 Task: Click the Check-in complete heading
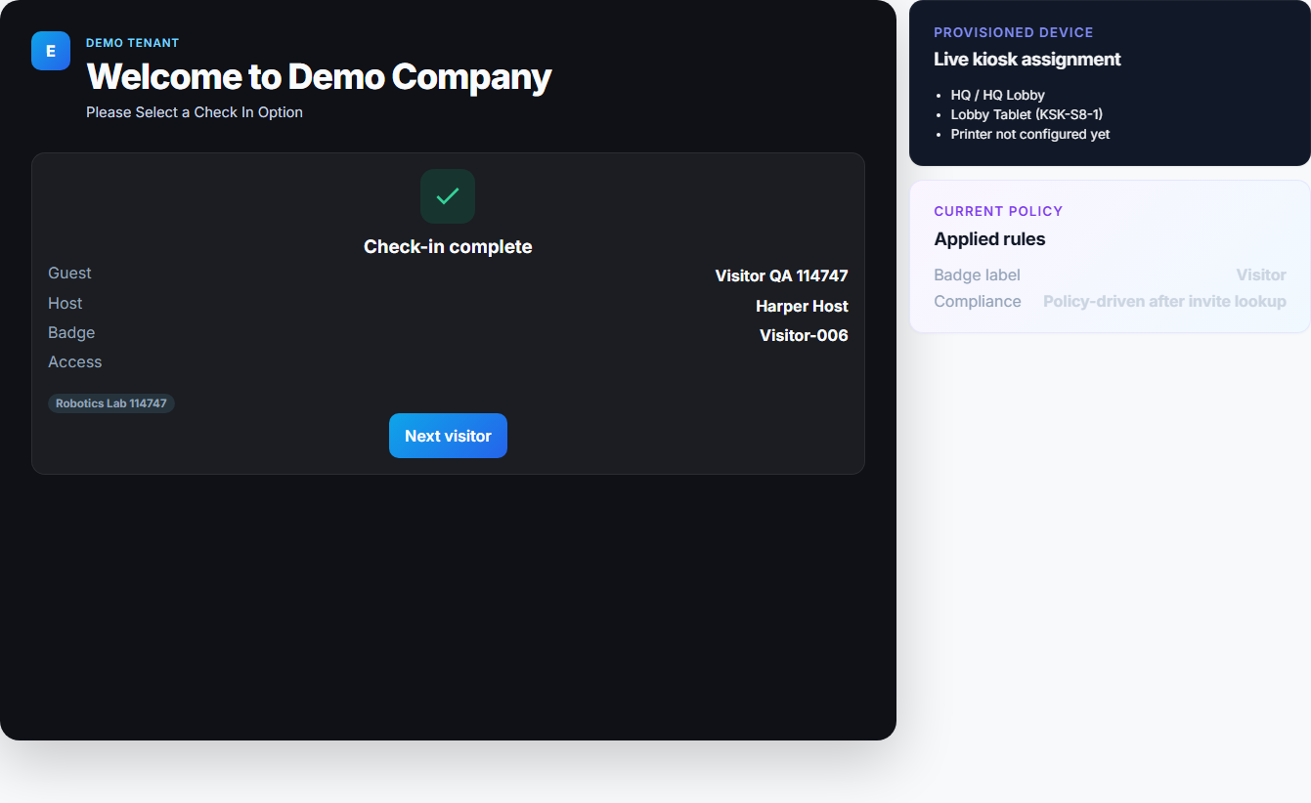click(448, 247)
